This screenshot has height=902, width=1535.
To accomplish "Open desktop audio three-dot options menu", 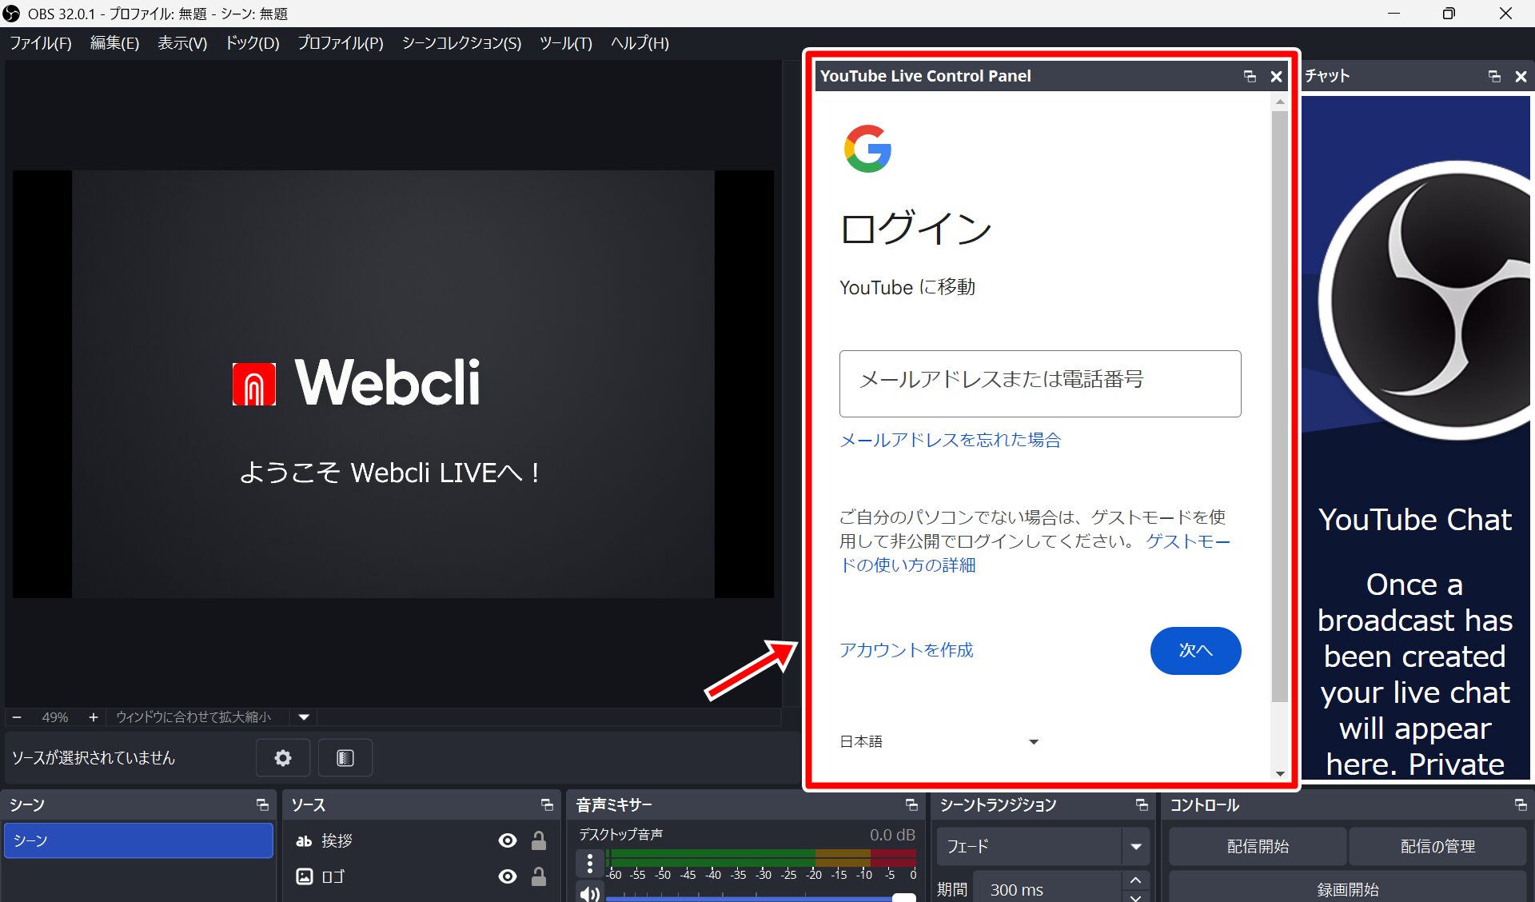I will 589,863.
